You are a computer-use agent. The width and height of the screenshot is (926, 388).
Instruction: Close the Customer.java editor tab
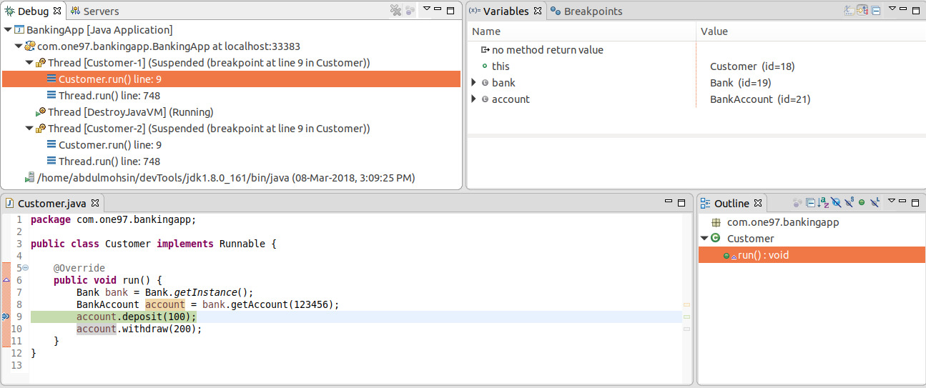coord(94,203)
